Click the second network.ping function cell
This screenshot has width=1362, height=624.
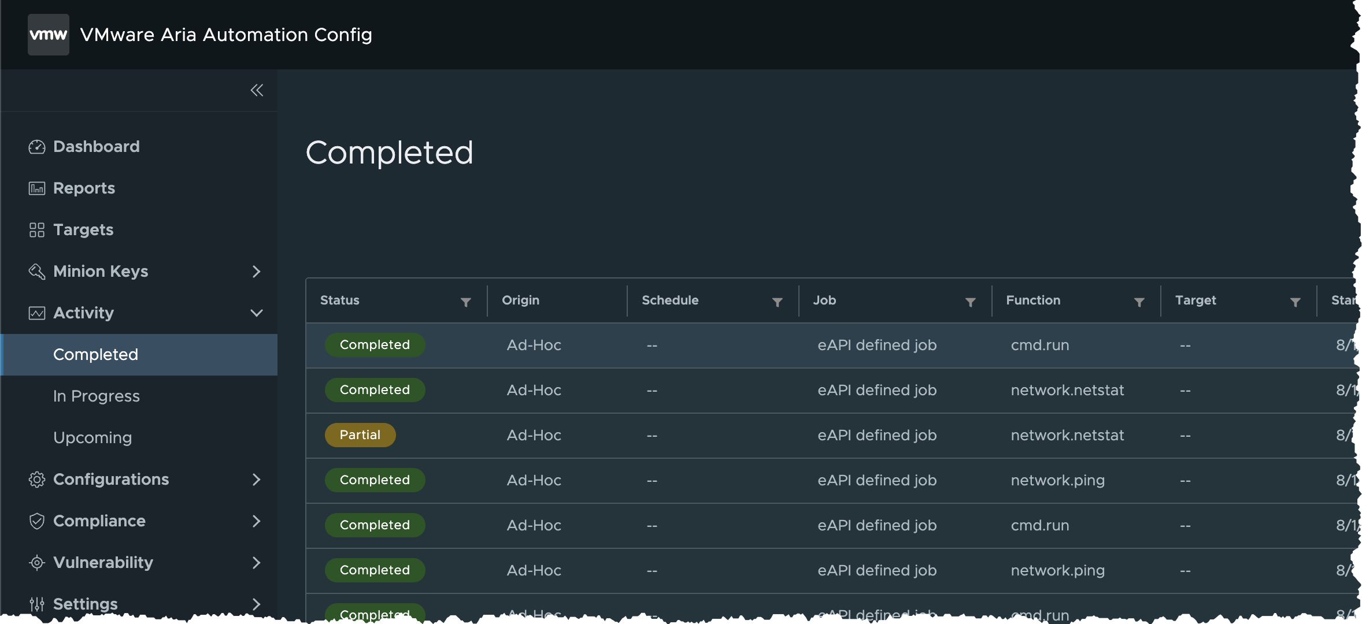pos(1058,570)
